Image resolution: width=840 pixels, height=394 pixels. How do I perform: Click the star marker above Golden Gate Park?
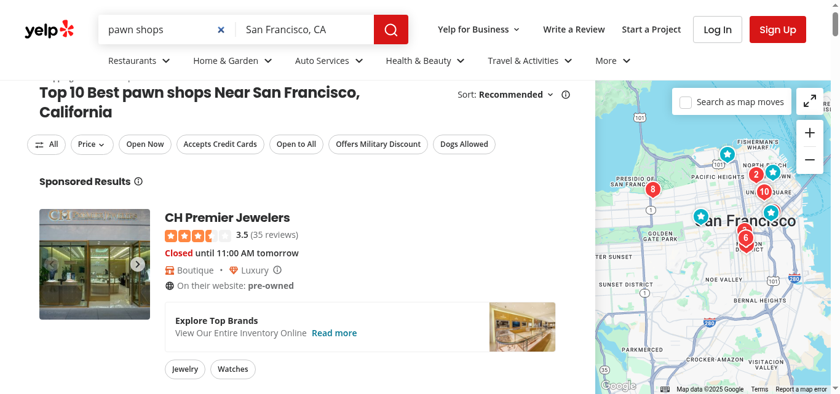pos(701,216)
